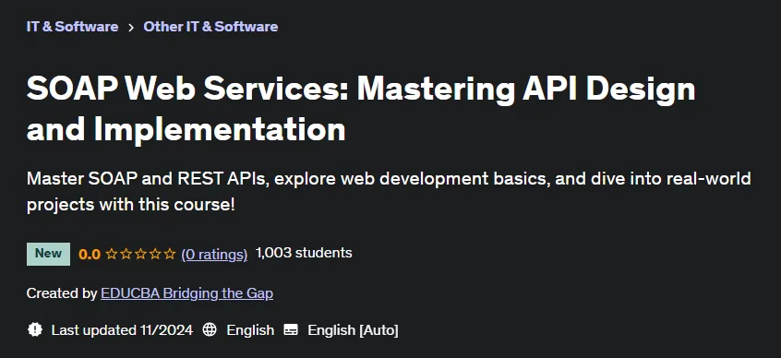Click the five-star rating row
This screenshot has width=781, height=358.
[x=141, y=255]
